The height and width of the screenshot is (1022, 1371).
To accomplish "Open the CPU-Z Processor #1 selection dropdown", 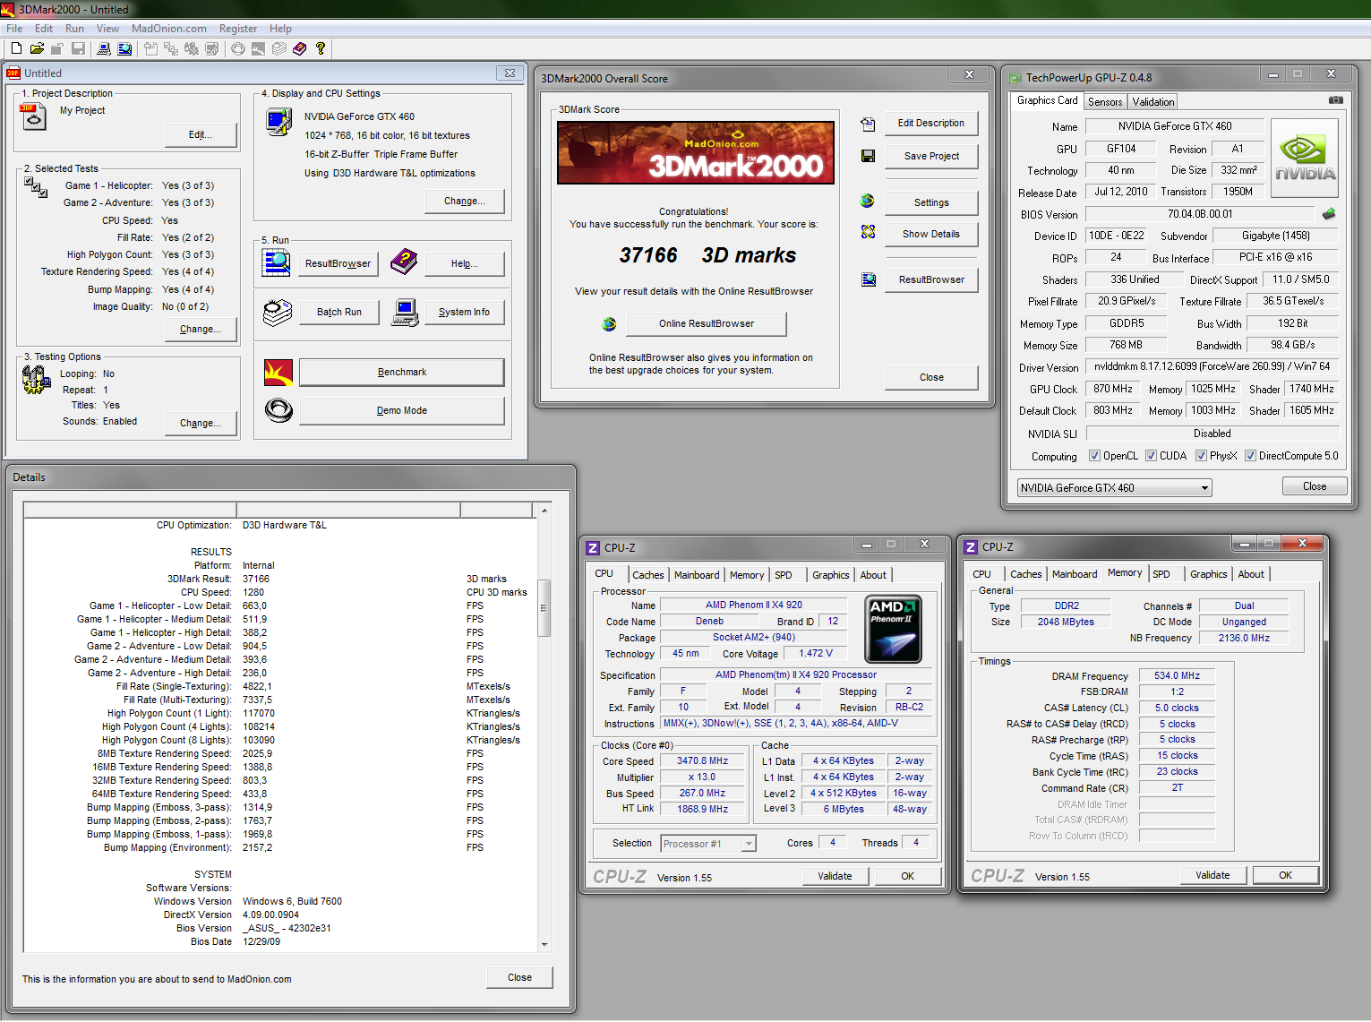I will pyautogui.click(x=749, y=844).
